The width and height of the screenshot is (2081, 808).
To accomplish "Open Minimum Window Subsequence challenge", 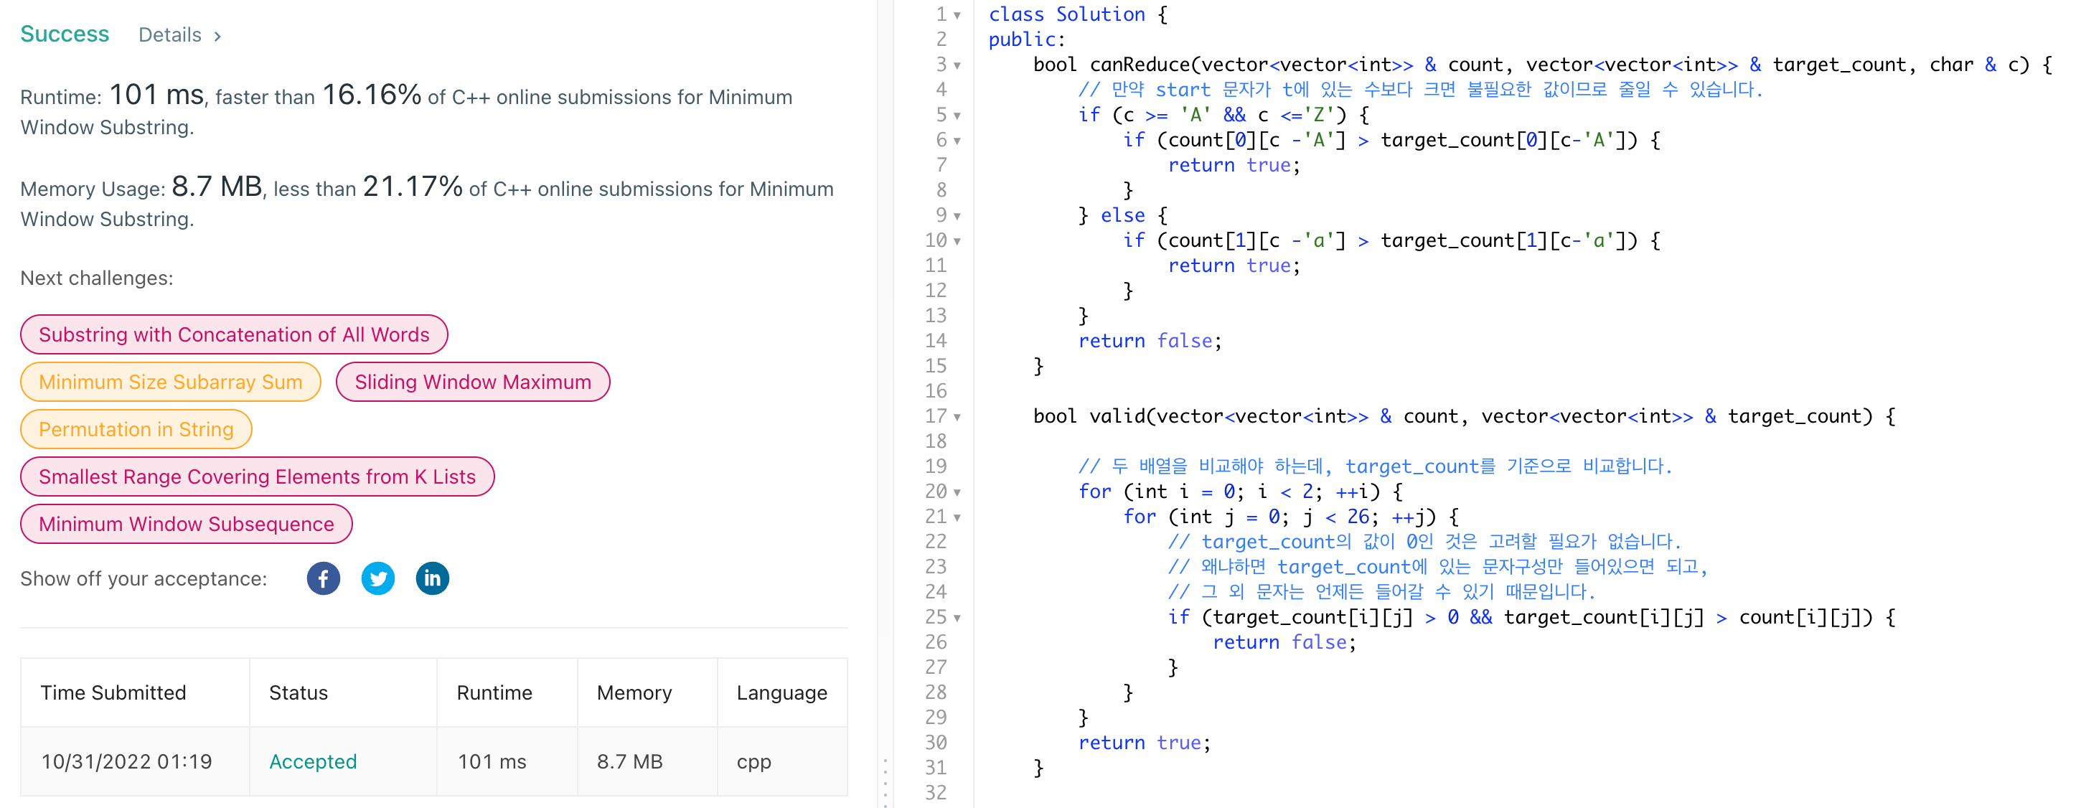I will point(187,524).
